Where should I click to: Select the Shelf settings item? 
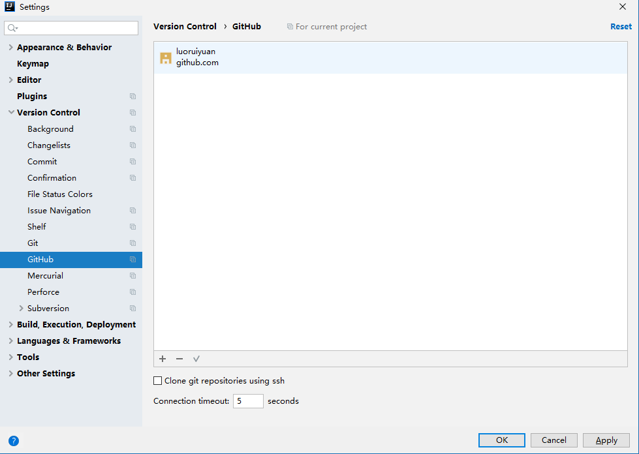(37, 227)
